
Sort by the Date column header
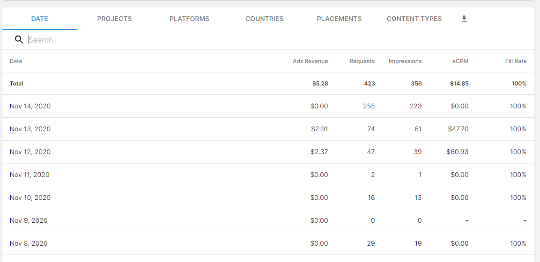tap(16, 61)
